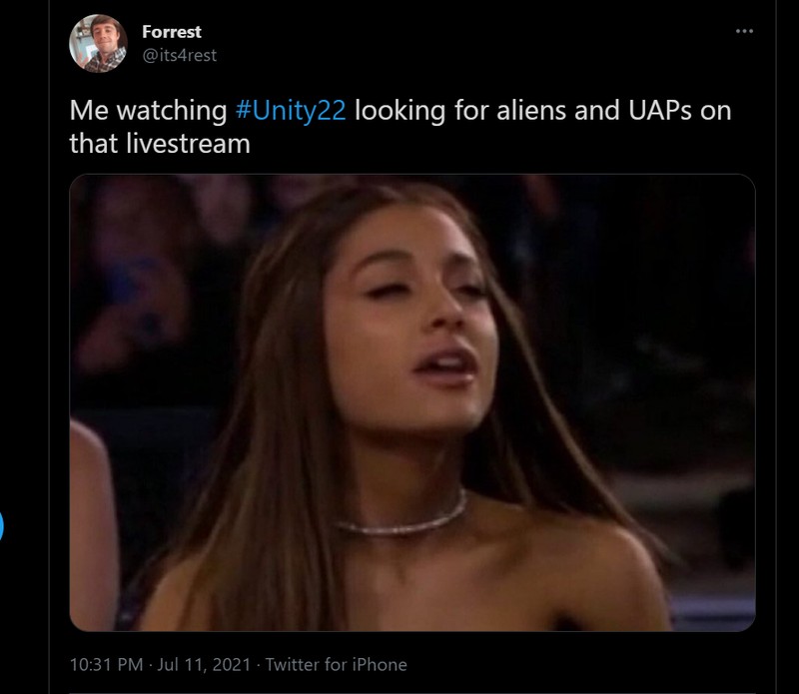Click 'that livestream' on second text line

160,143
